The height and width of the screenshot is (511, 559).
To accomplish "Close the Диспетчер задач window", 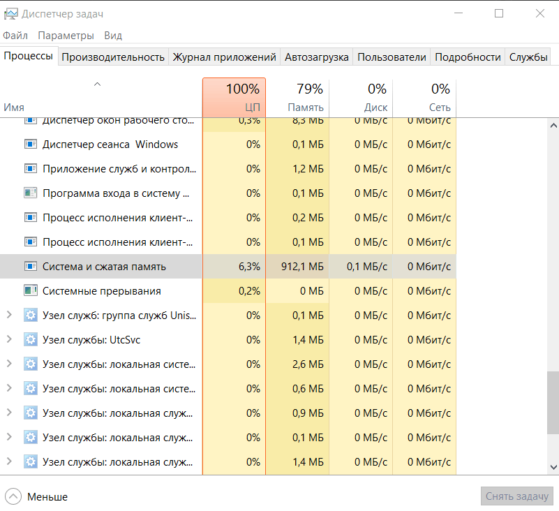I will click(x=539, y=13).
